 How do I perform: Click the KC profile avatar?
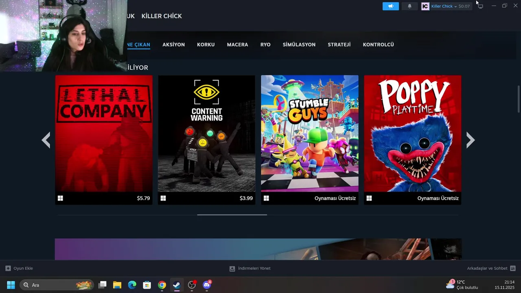coord(425,6)
